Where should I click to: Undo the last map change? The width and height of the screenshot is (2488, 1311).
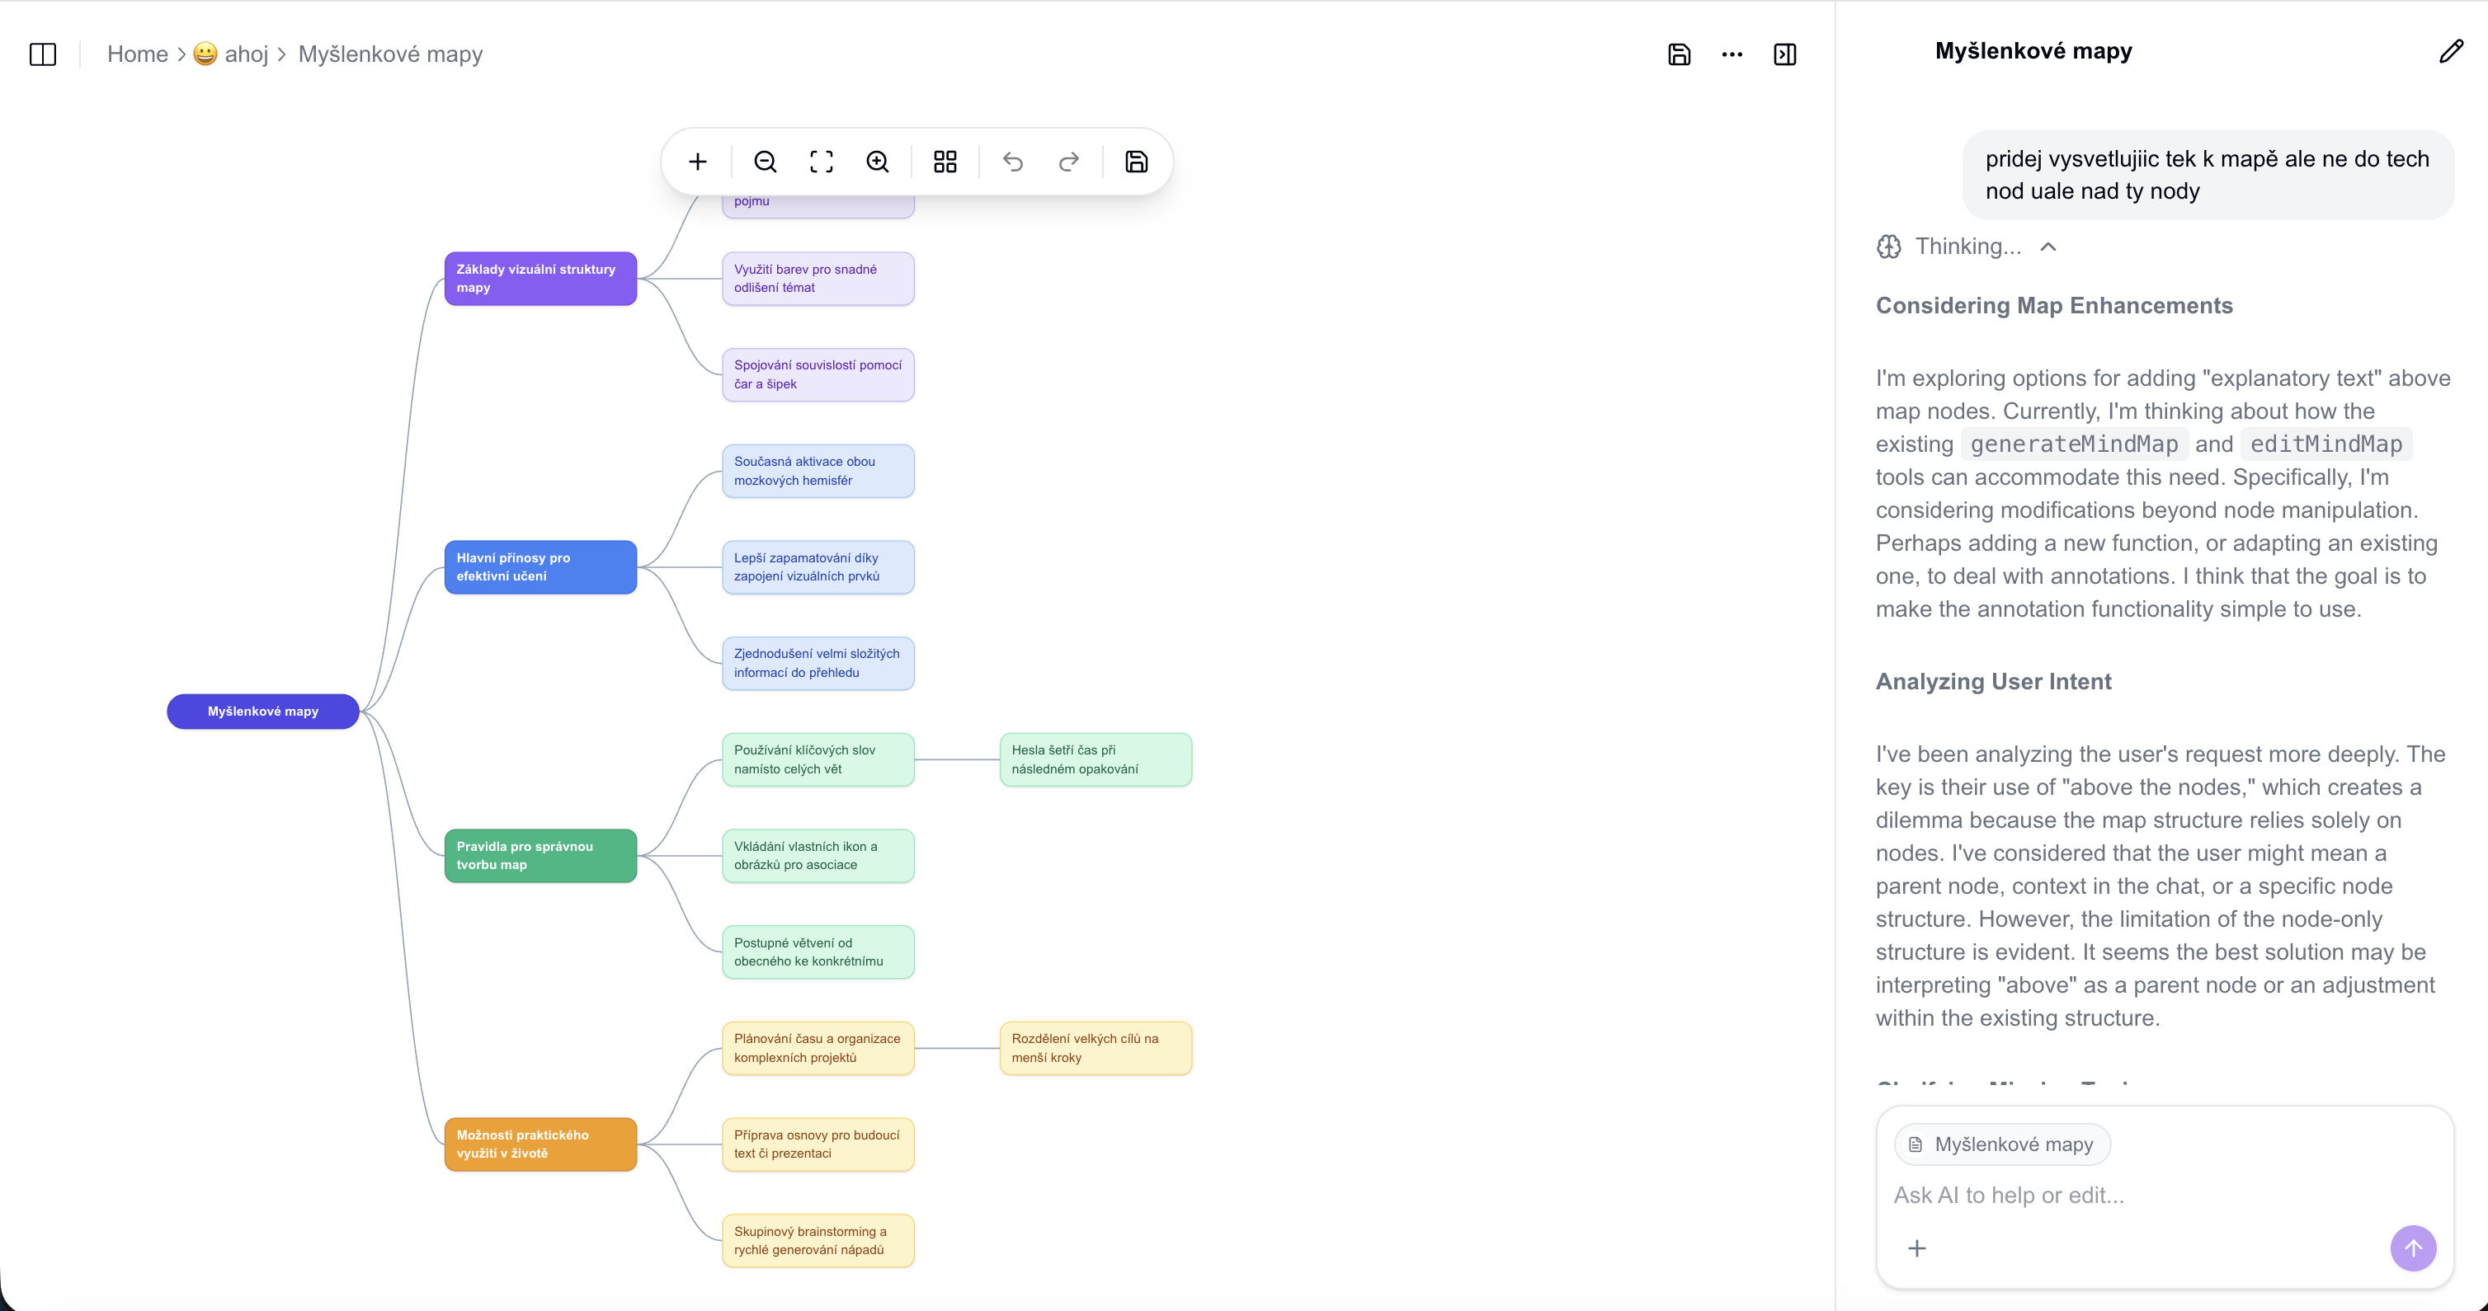point(1012,162)
